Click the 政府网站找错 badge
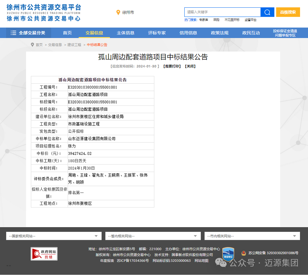308x275 pixels. [44, 254]
